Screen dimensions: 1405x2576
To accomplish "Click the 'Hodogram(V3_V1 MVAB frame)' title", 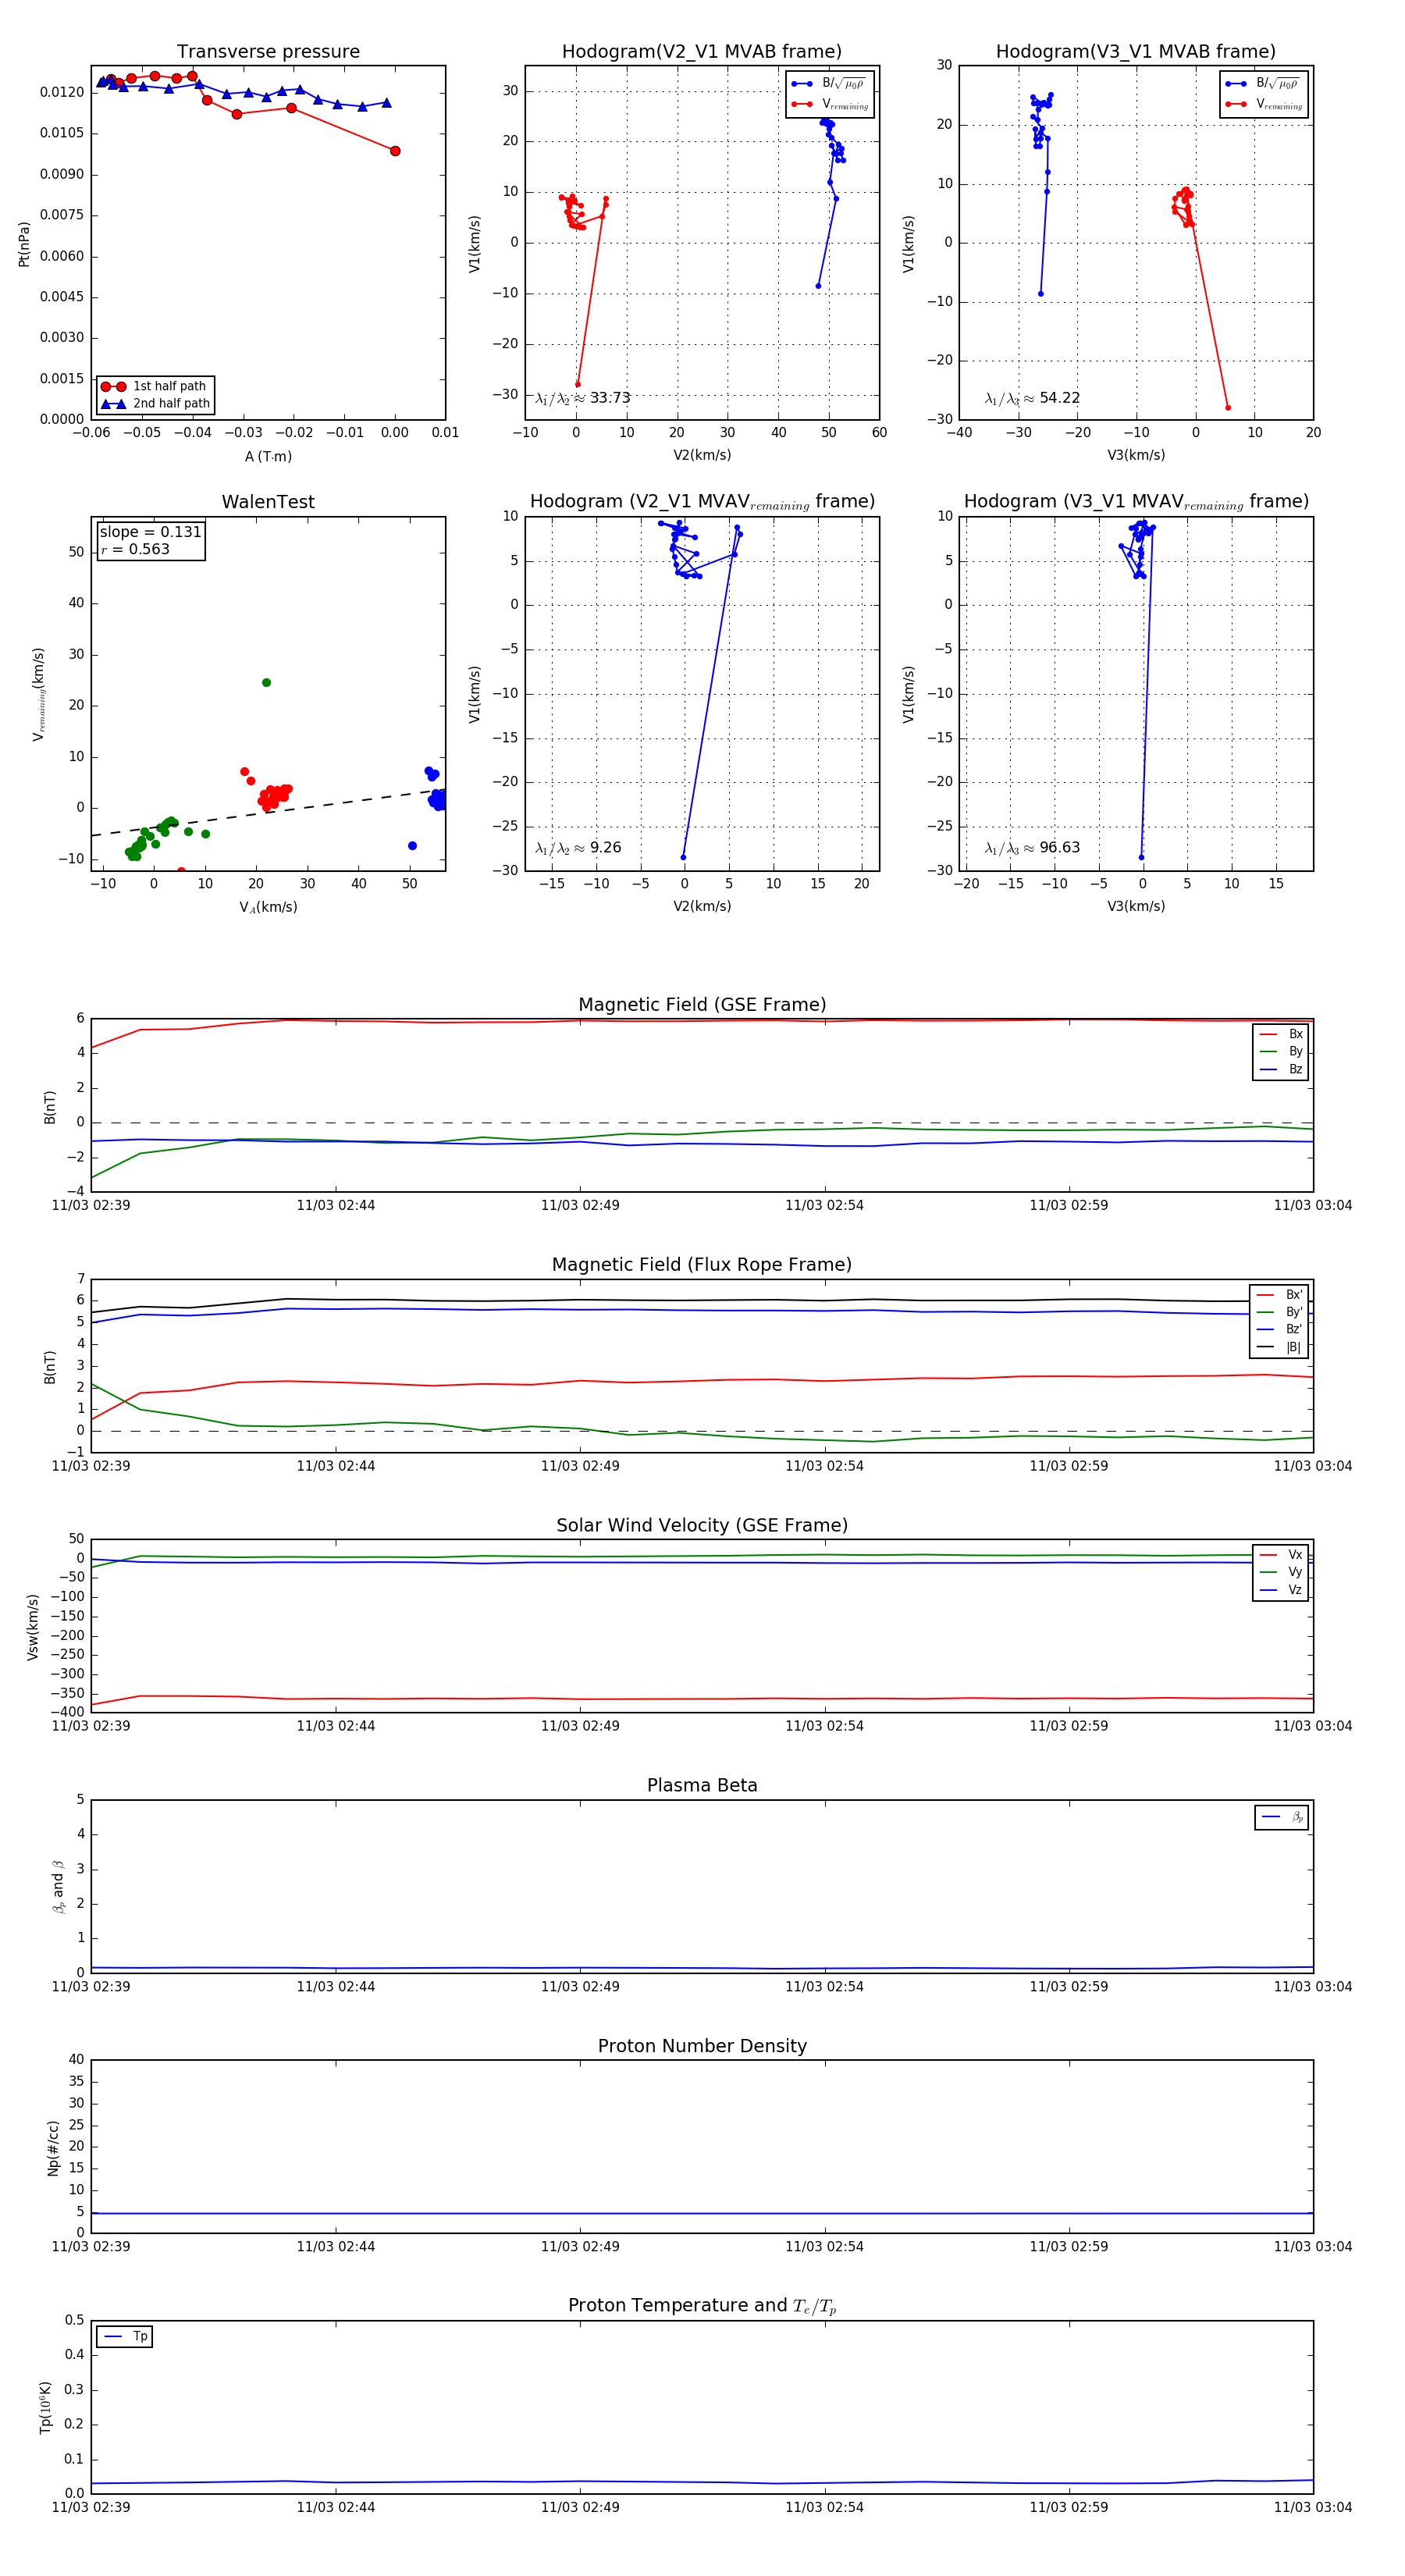I will (x=1136, y=52).
